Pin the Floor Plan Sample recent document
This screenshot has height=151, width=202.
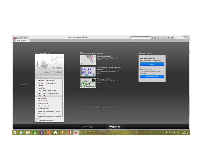pyautogui.click(x=95, y=56)
